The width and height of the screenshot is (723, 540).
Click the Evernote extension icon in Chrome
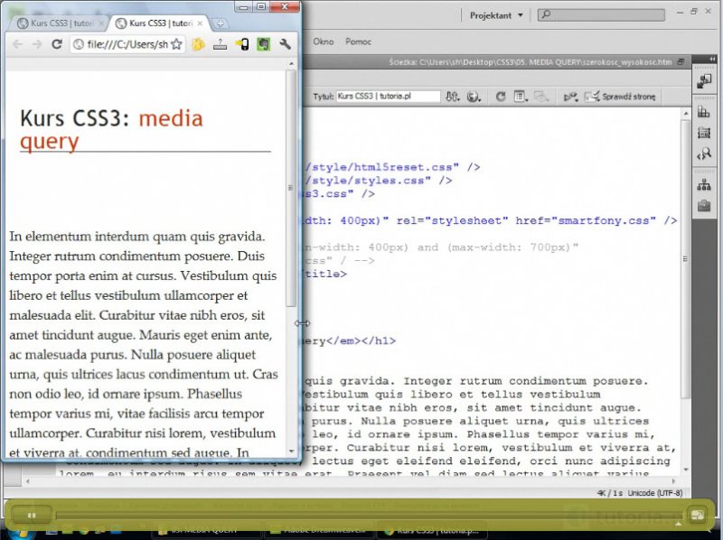[263, 44]
